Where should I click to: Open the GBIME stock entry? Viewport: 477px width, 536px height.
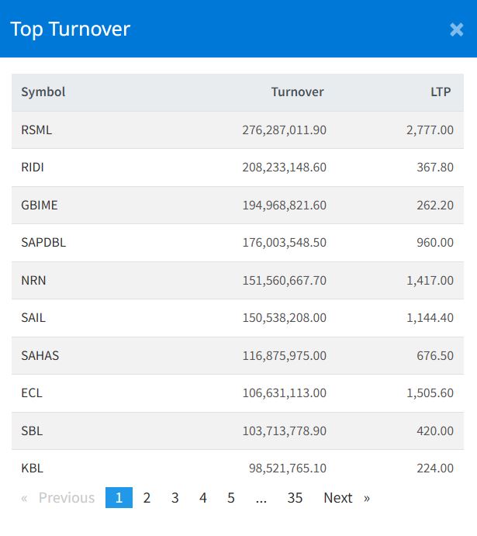(x=40, y=205)
